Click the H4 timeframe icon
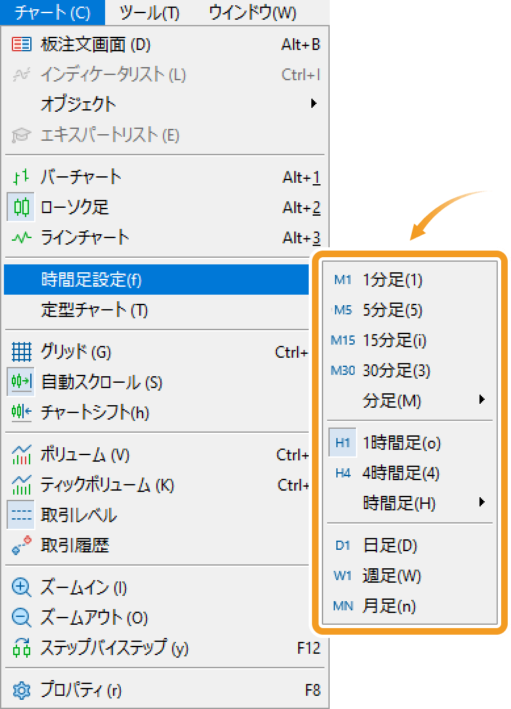 pos(343,473)
